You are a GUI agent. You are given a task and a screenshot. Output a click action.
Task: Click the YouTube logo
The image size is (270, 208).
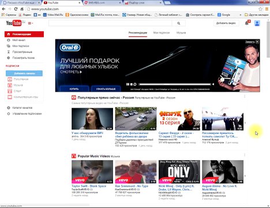(x=13, y=23)
